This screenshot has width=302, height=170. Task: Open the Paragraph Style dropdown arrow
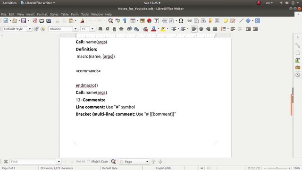tap(30, 29)
